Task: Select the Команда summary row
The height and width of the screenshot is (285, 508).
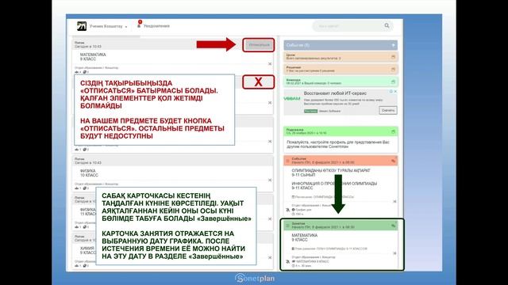Action: coord(341,82)
